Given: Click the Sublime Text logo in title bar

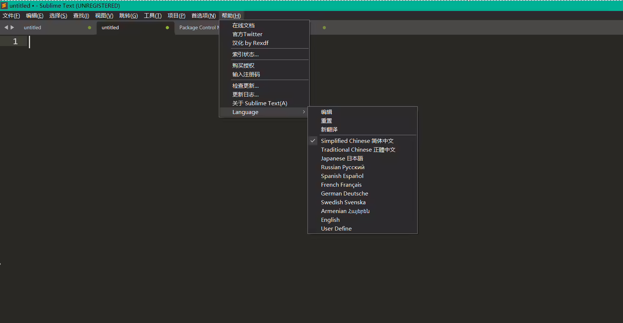Looking at the screenshot, I should click(4, 5).
